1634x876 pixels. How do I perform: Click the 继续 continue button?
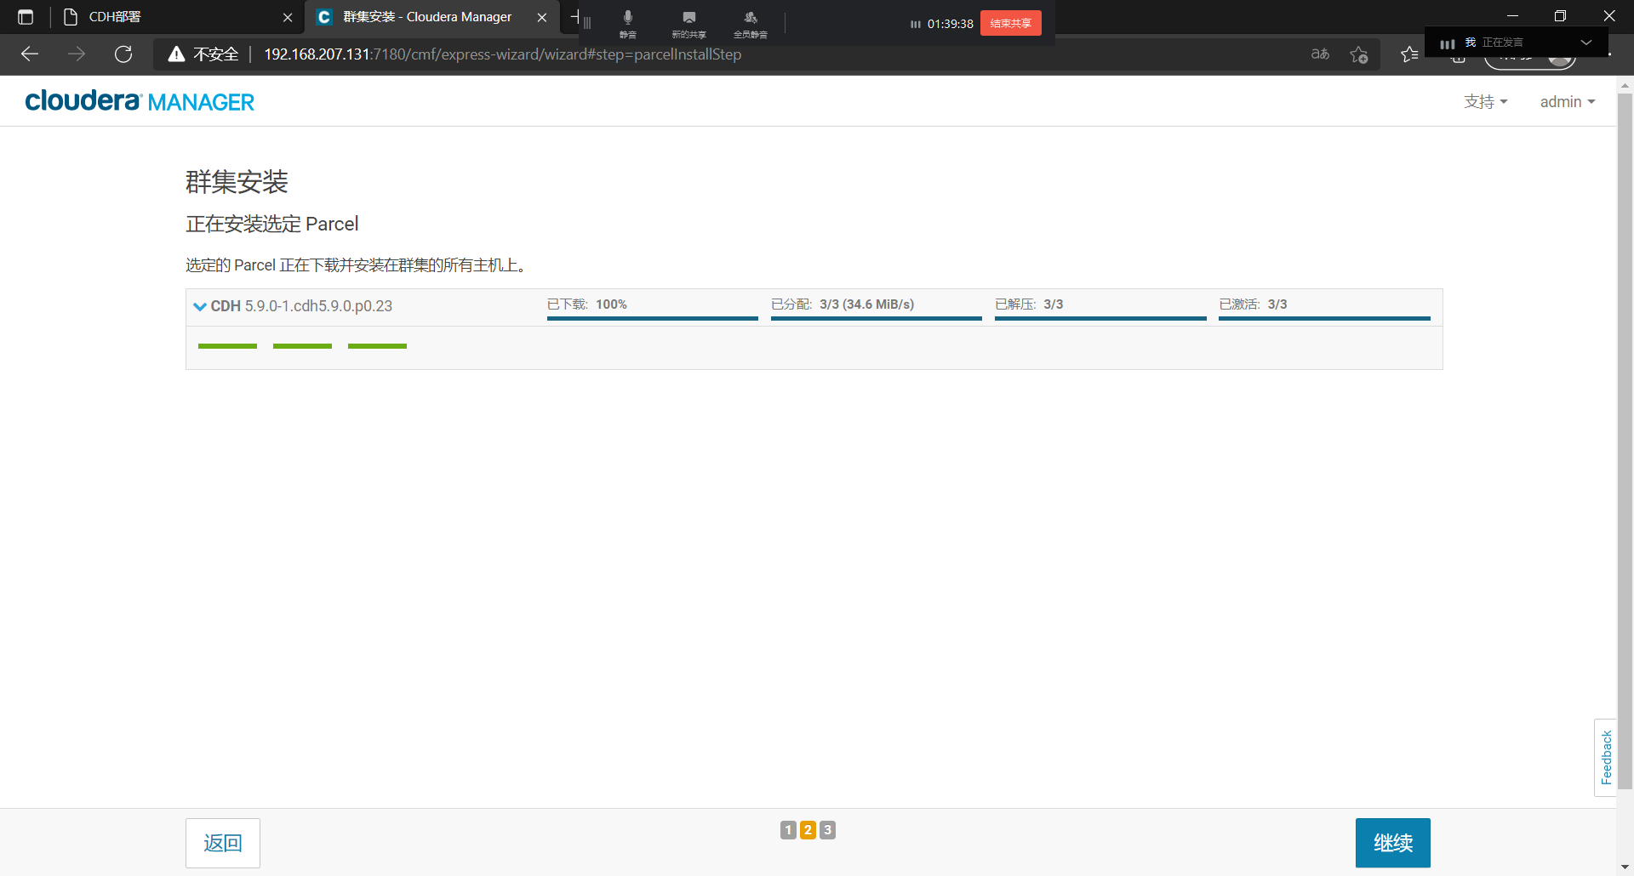pyautogui.click(x=1392, y=843)
